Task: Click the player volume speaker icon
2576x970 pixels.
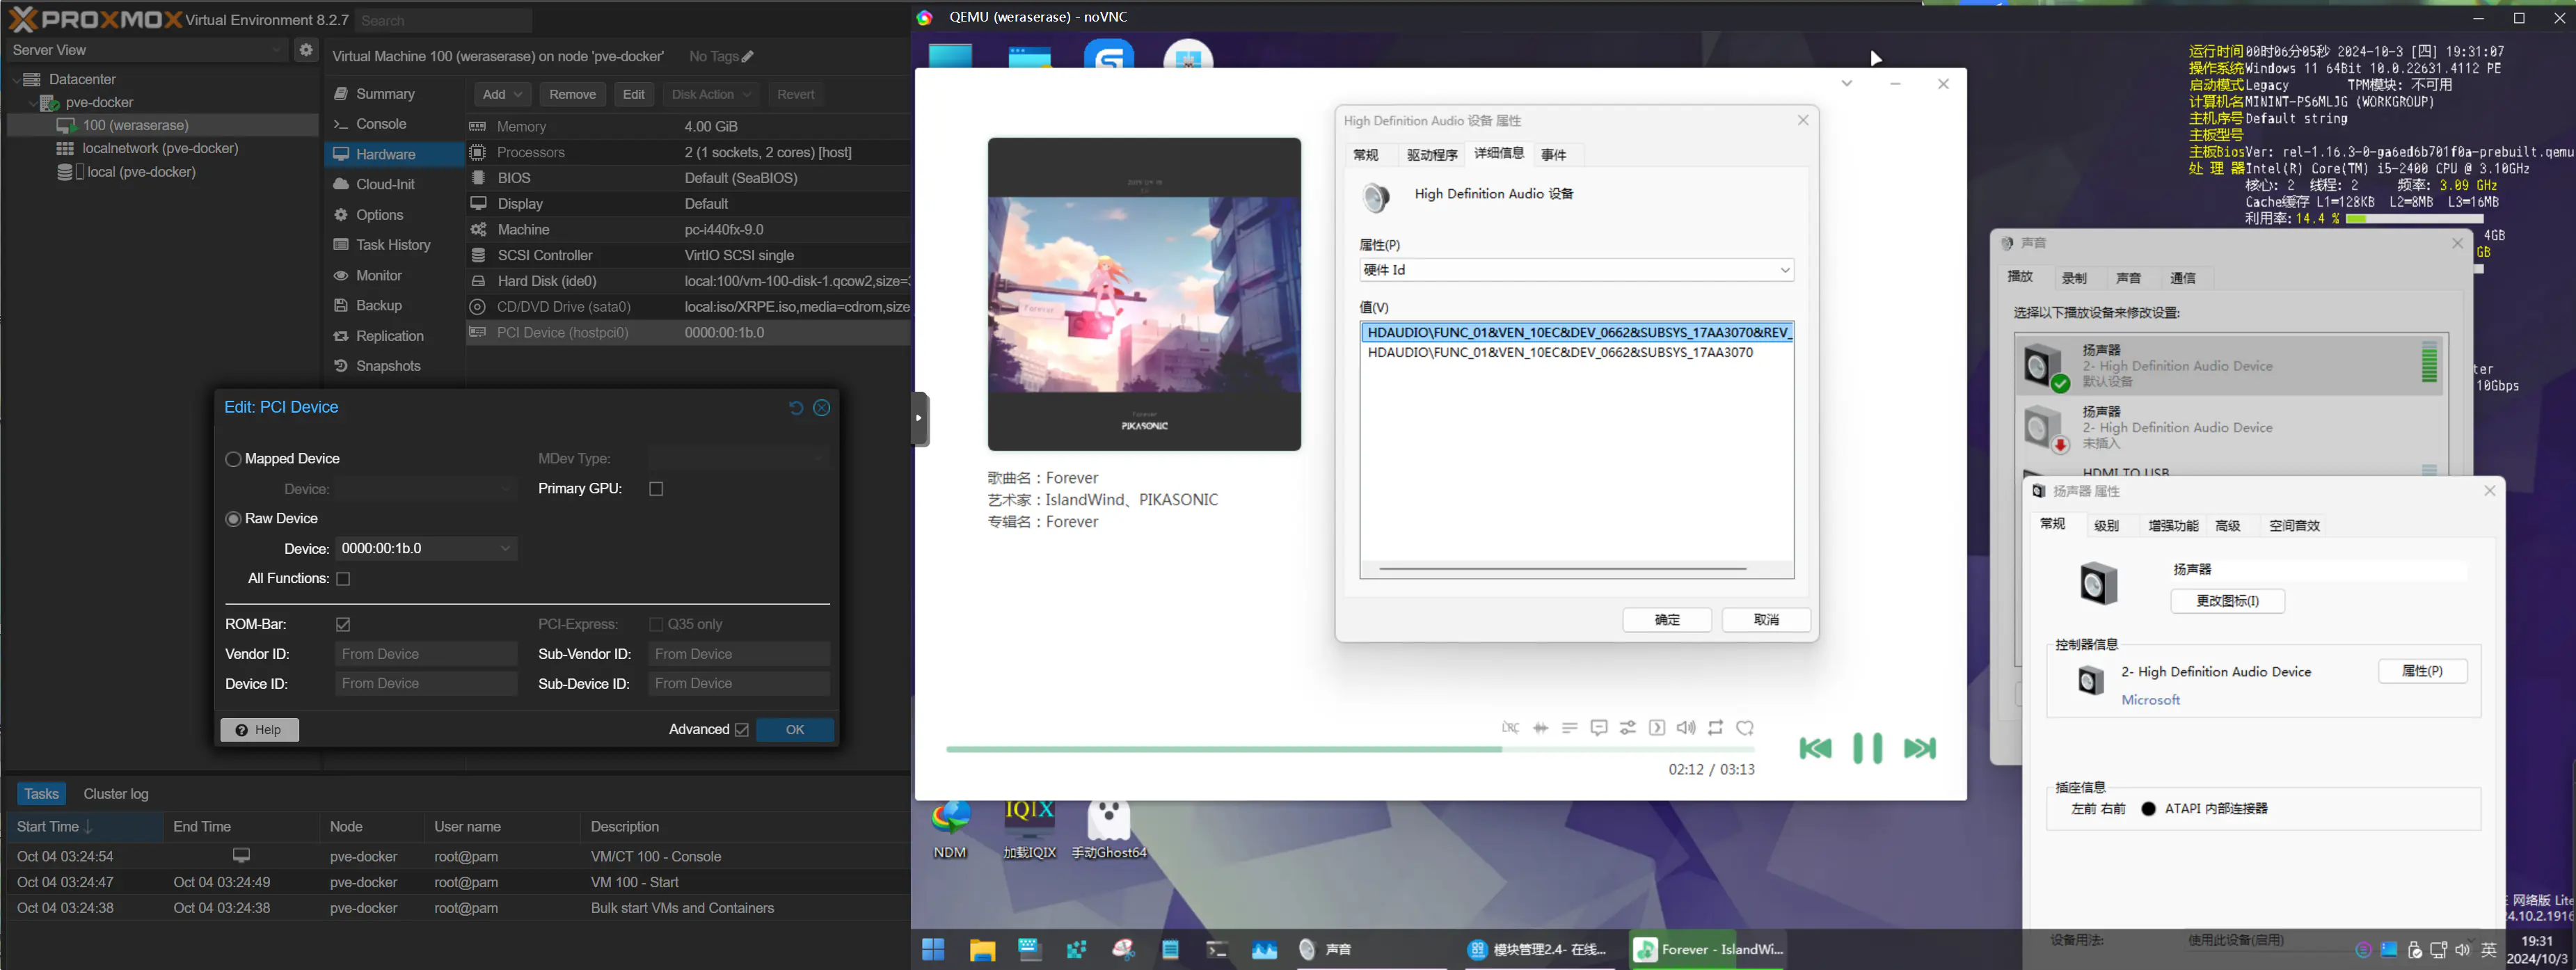Action: [x=1686, y=728]
